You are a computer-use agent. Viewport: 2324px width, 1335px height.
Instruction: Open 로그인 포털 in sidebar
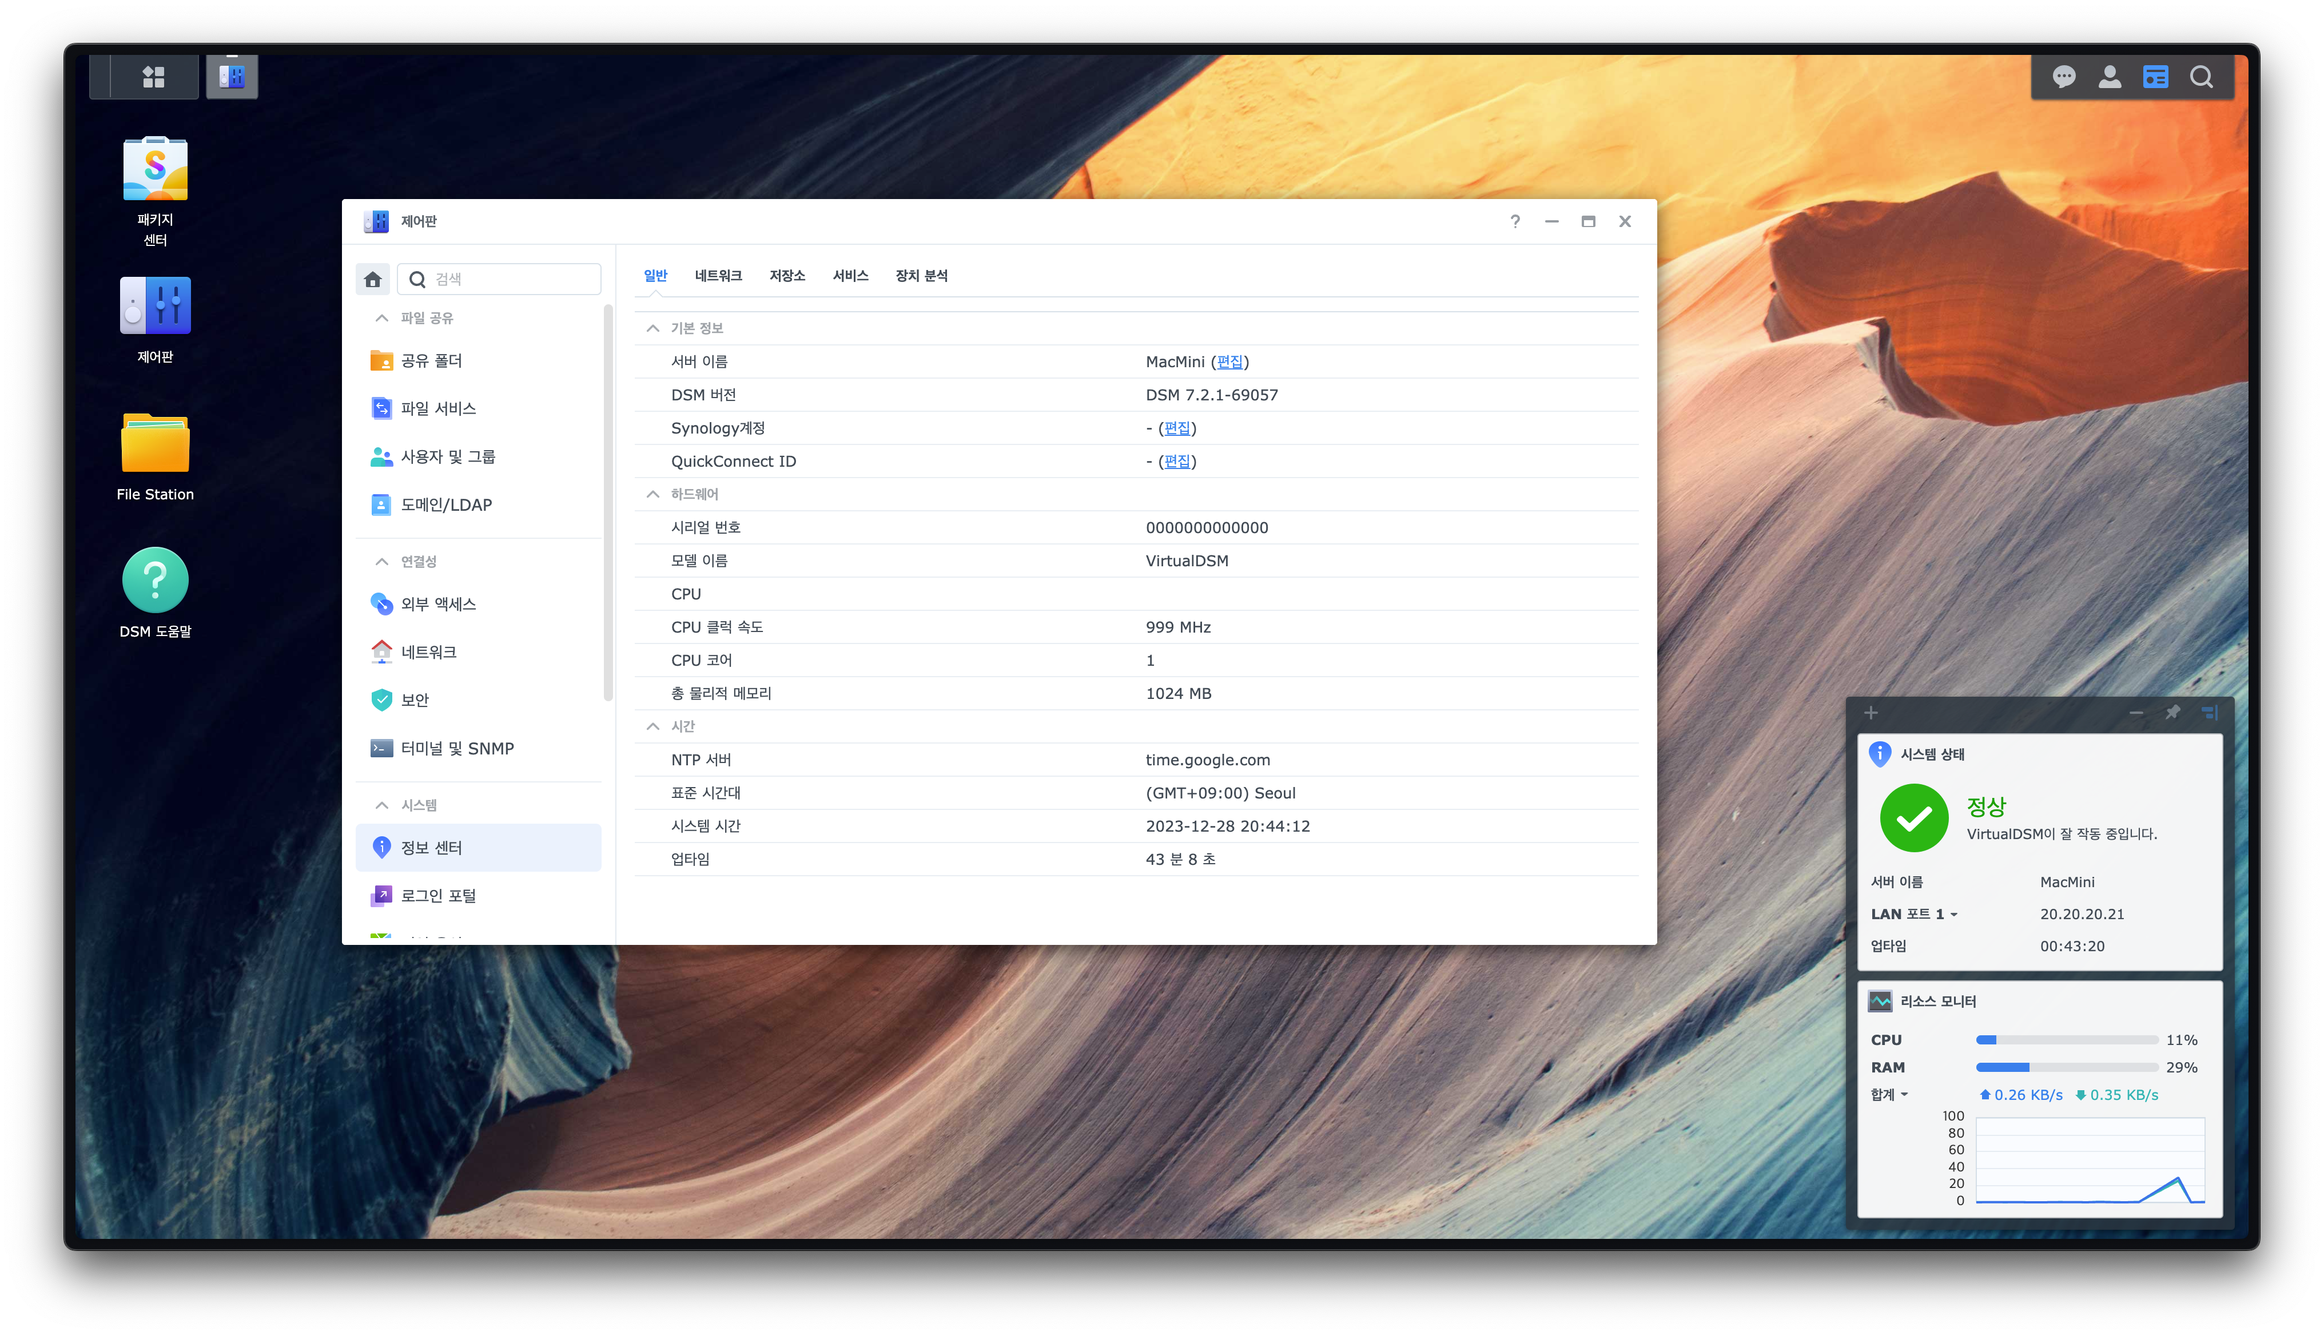[x=479, y=895]
